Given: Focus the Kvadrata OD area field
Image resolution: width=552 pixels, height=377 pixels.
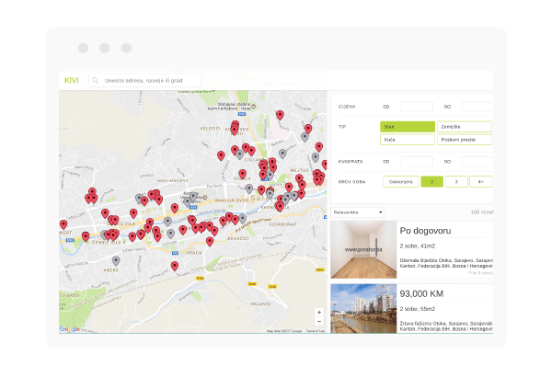Looking at the screenshot, I should [x=417, y=162].
